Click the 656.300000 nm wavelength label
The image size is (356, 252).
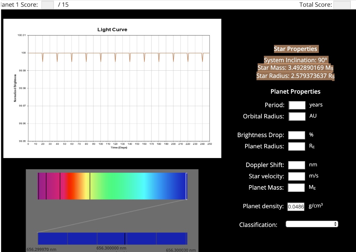click(111, 248)
